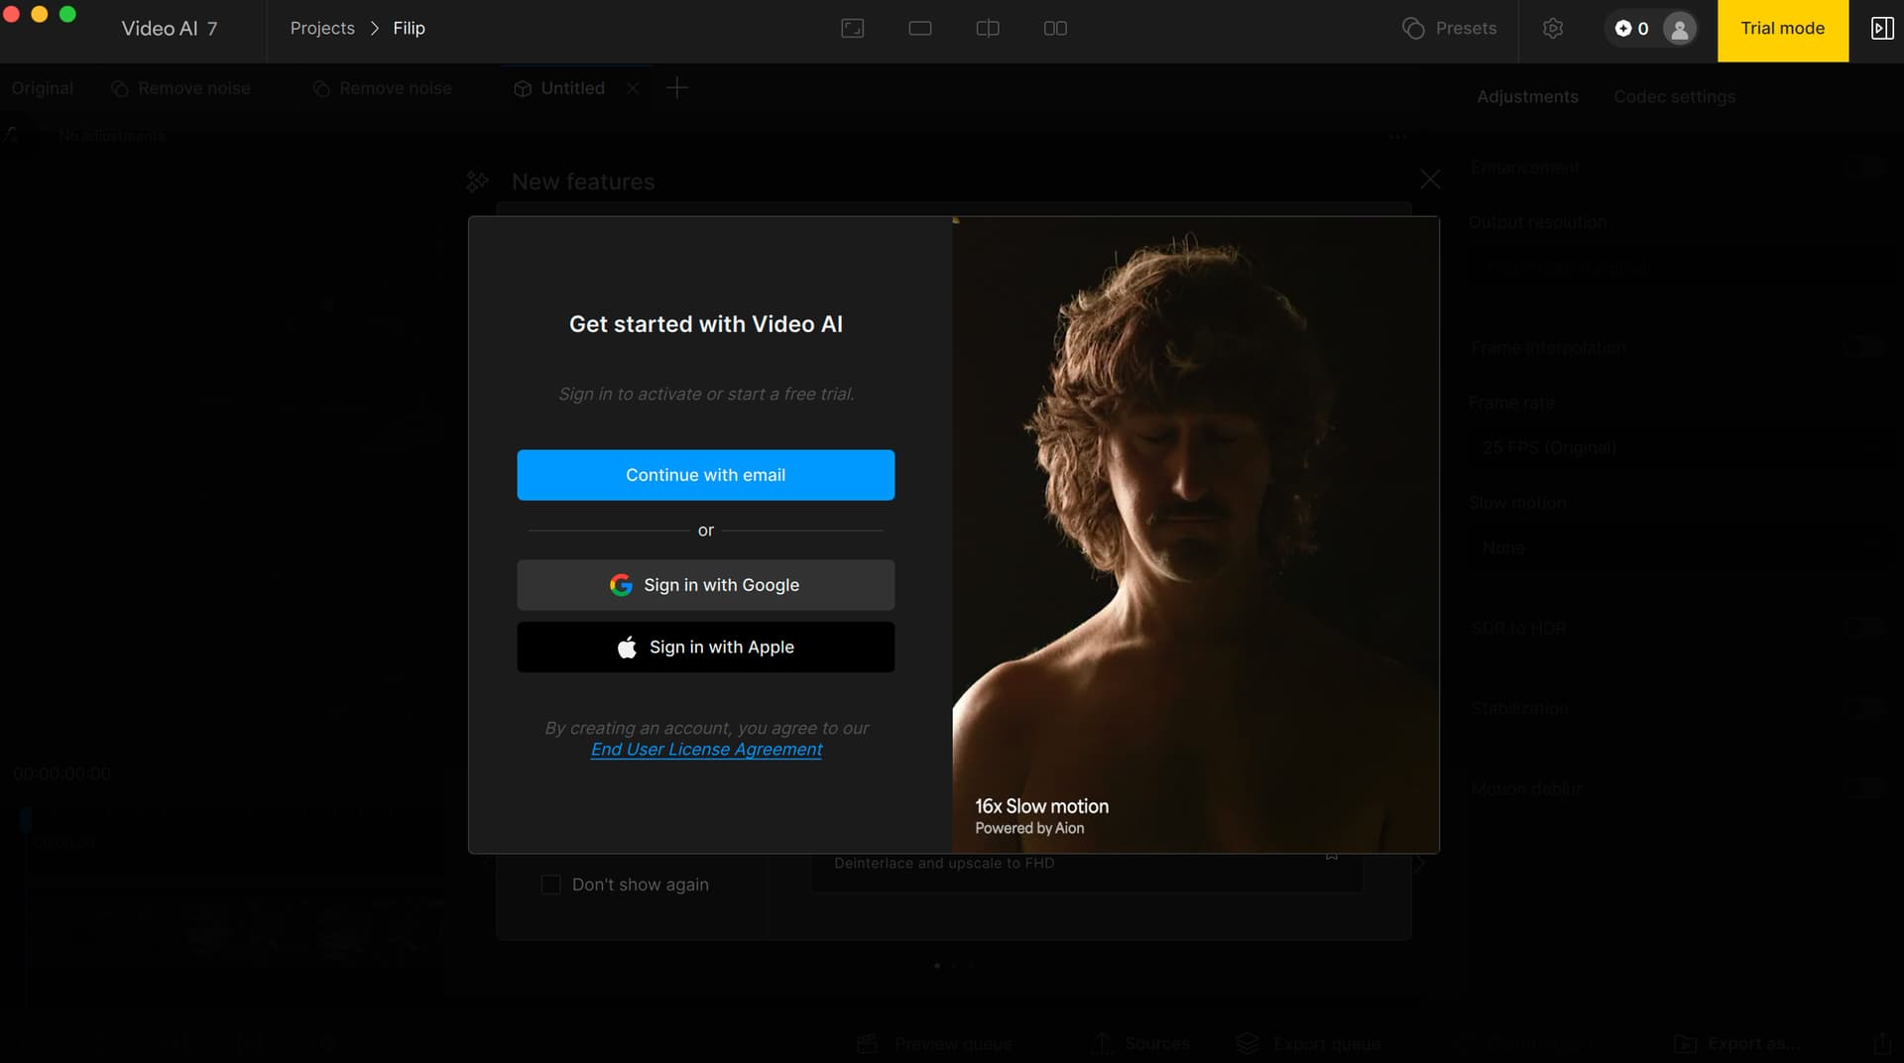Viewport: 1904px width, 1063px height.
Task: Open the "Export as" options
Action: (x=1735, y=1043)
